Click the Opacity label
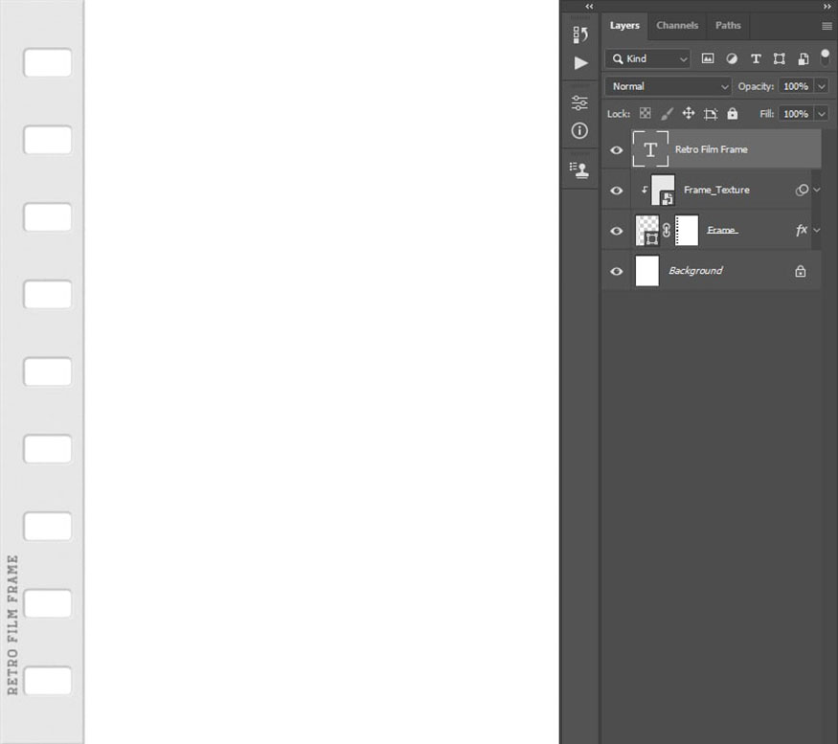This screenshot has width=838, height=744. click(x=756, y=86)
